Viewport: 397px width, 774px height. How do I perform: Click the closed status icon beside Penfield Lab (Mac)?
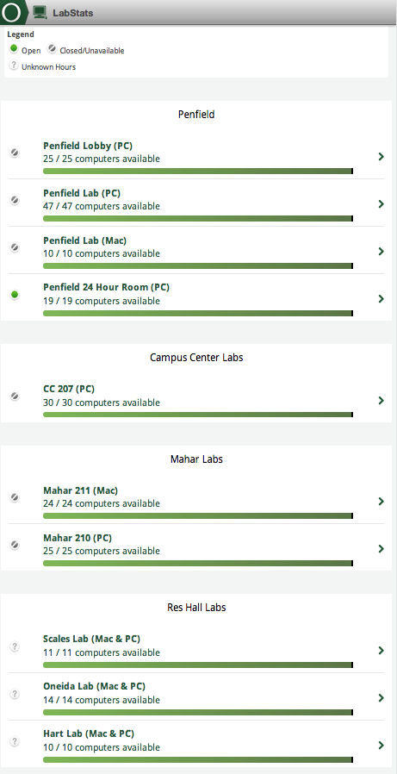(15, 247)
